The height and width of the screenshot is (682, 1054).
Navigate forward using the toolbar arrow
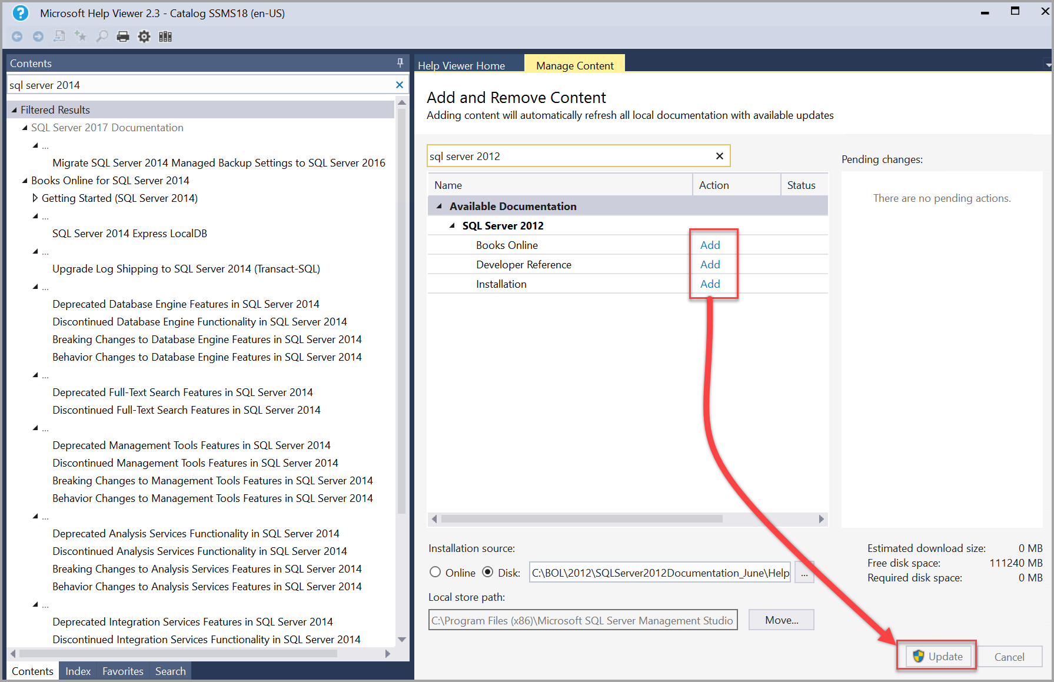[x=38, y=36]
